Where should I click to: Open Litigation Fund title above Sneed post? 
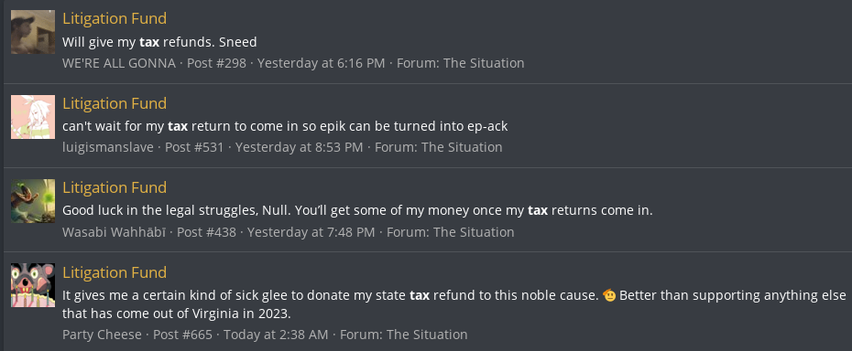point(115,18)
